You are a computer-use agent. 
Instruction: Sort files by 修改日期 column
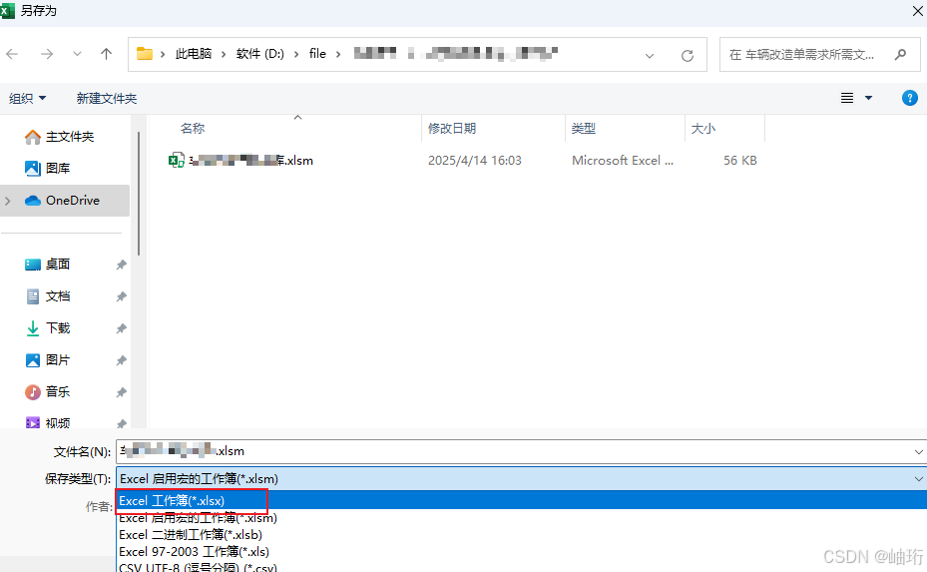coord(452,129)
